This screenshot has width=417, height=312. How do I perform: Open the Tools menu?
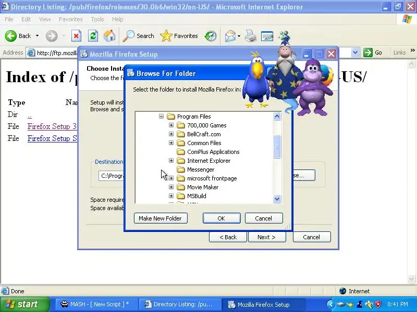point(97,19)
